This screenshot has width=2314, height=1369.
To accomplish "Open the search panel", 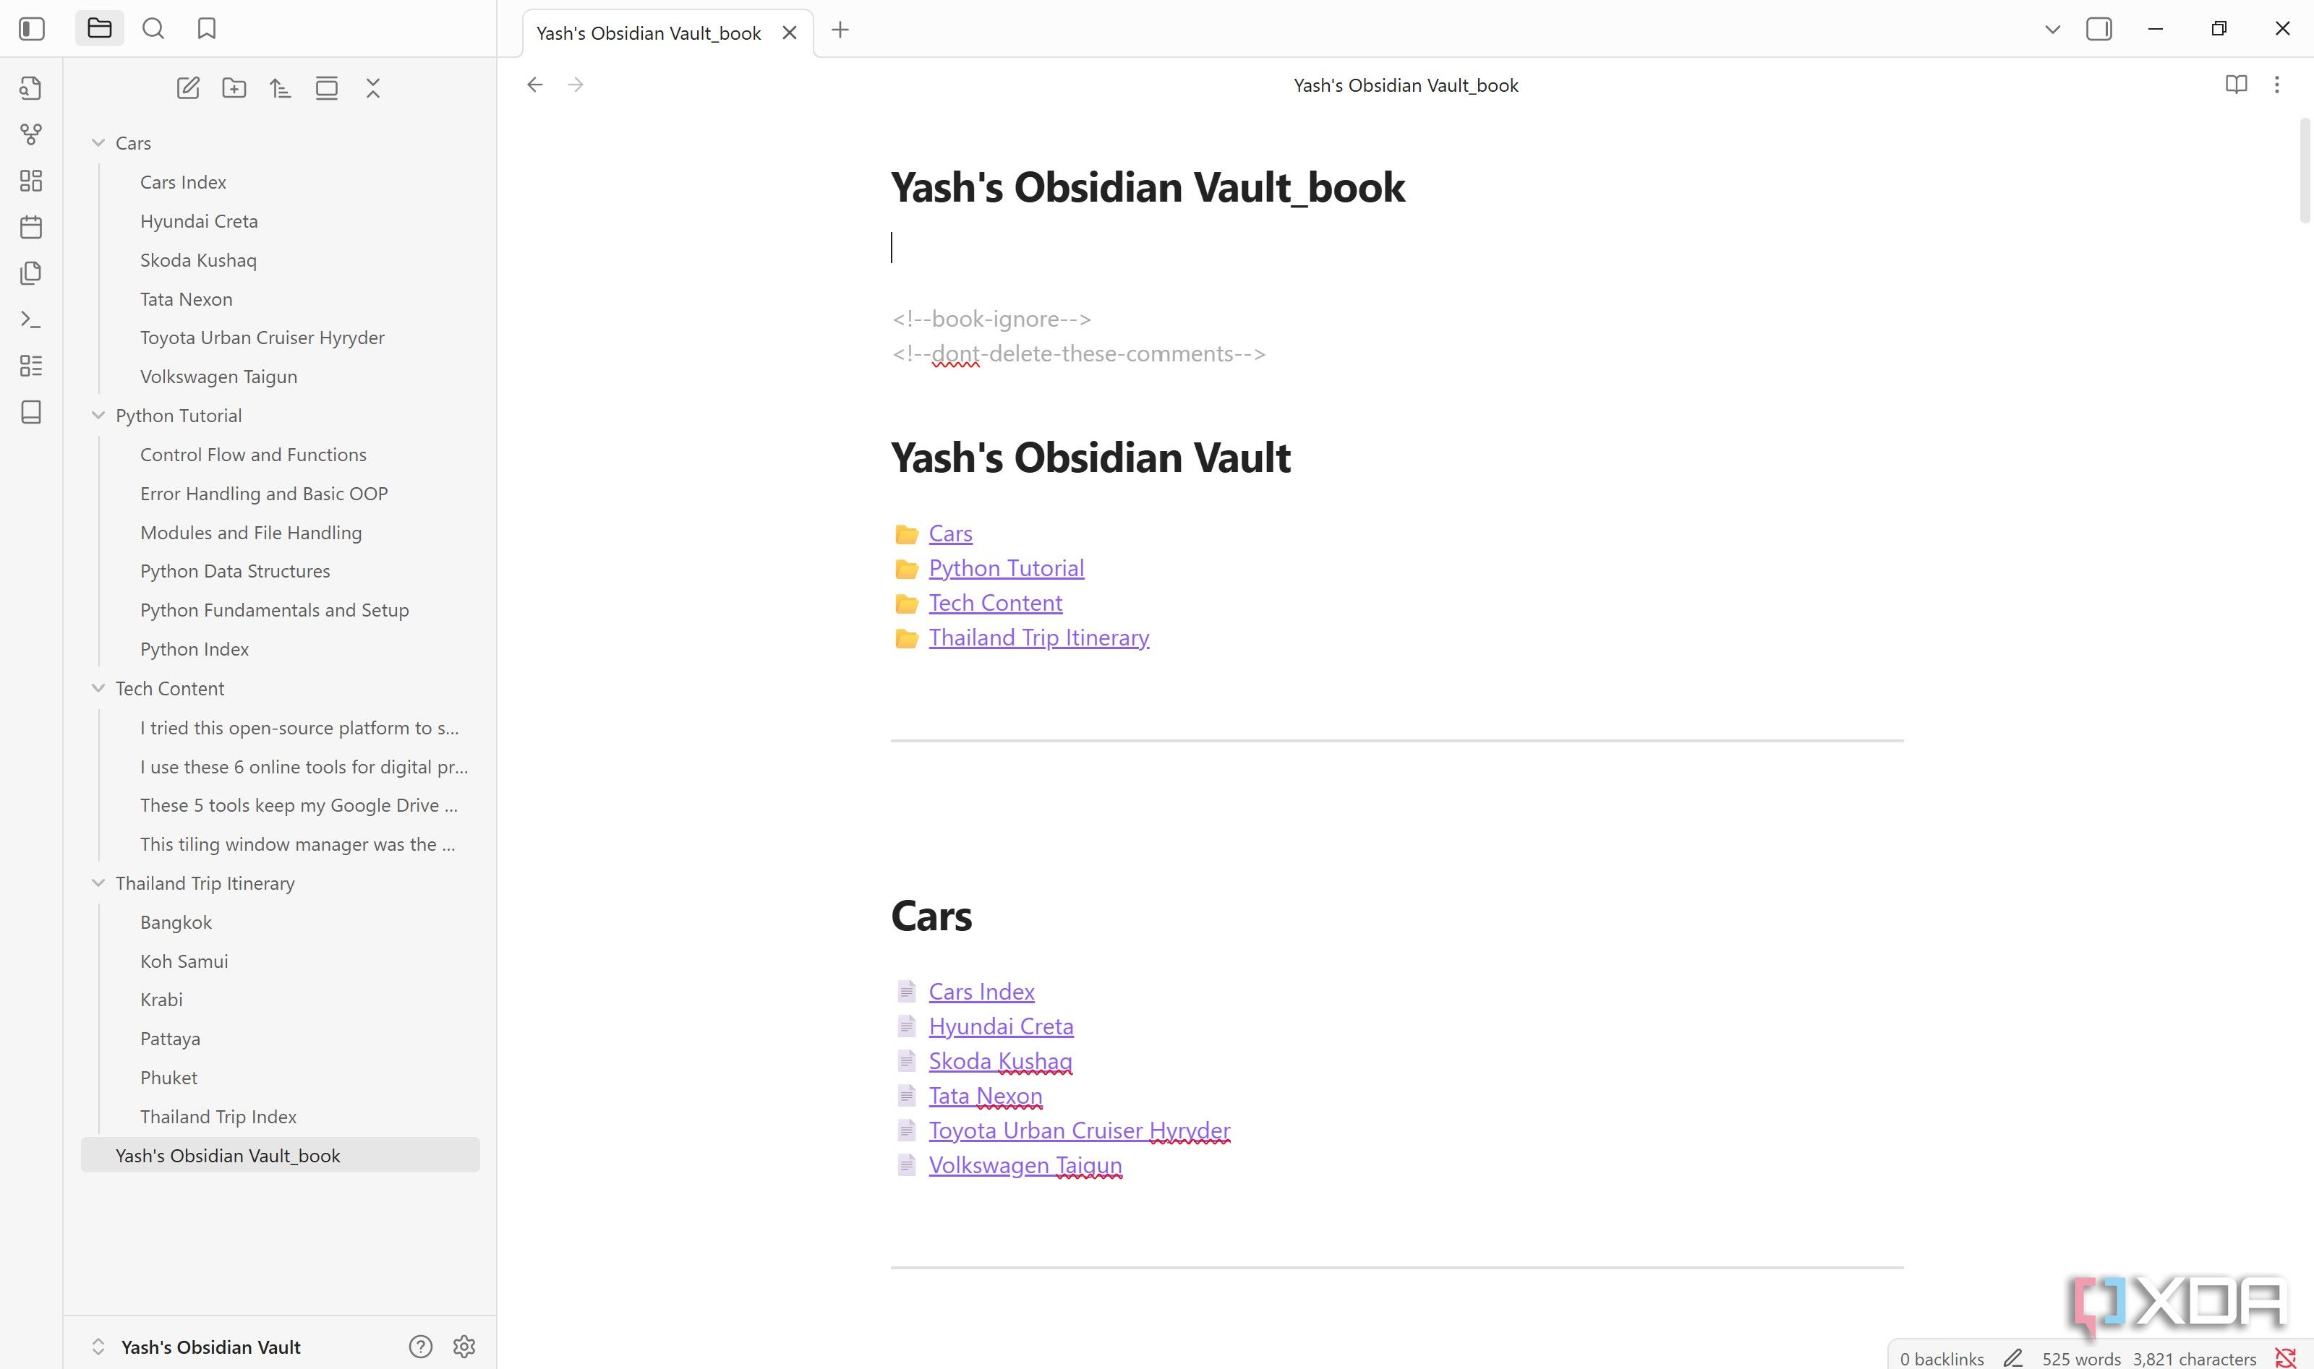I will (153, 29).
